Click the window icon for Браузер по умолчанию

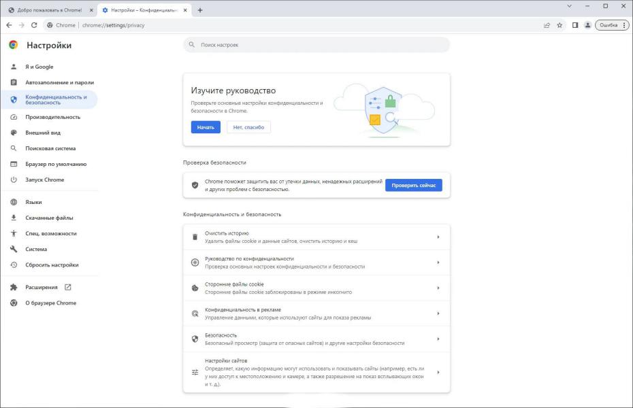pyautogui.click(x=14, y=164)
